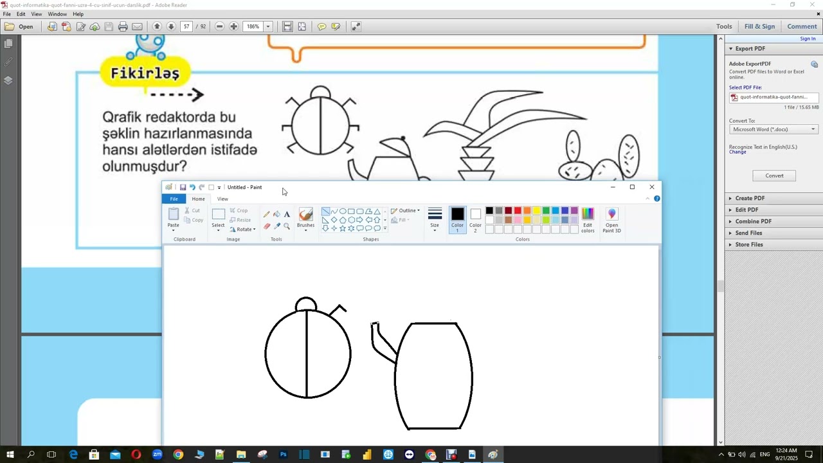This screenshot has height=463, width=823.
Task: Choose the Line shape in Shapes gallery
Action: coord(325,211)
